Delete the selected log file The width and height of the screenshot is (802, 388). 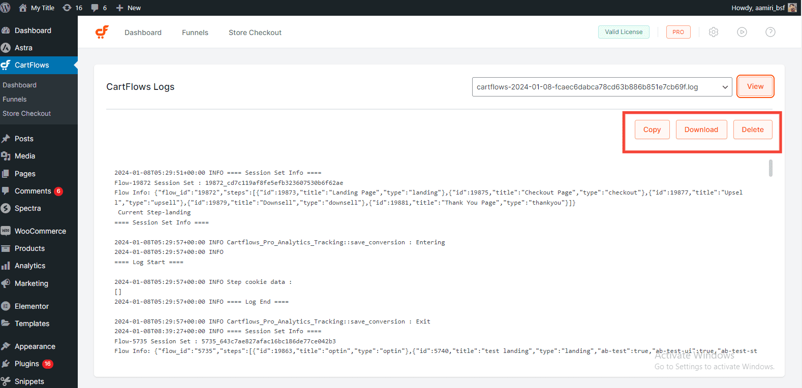coord(752,130)
